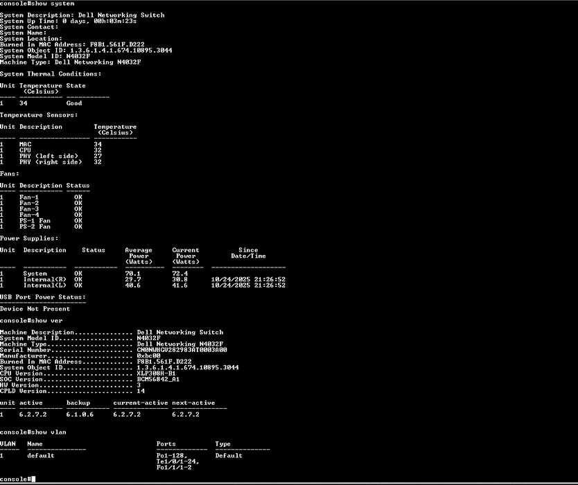Select the 'PS-2 Fan' row

(42, 227)
